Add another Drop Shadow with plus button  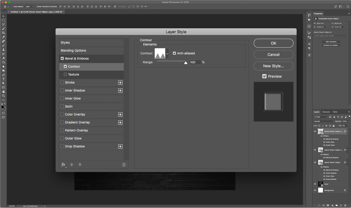pyautogui.click(x=120, y=146)
